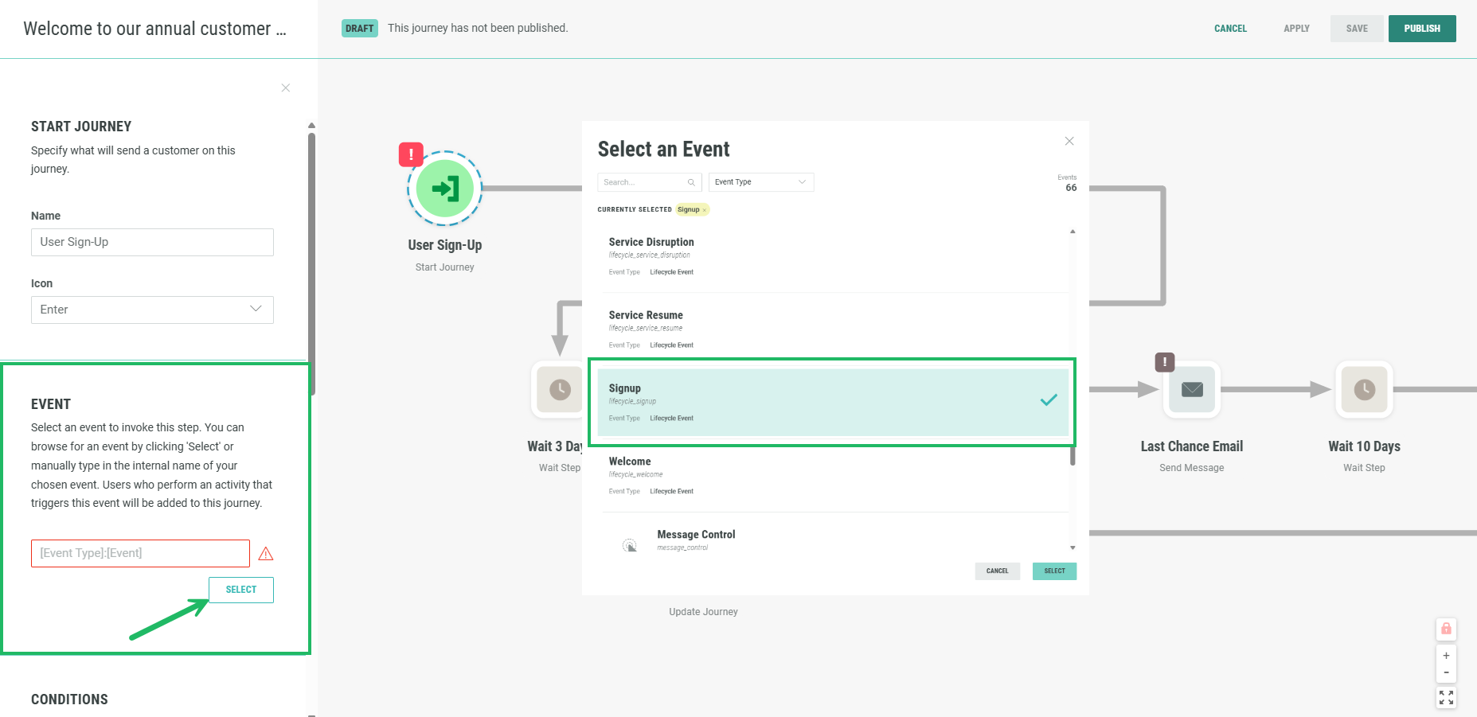Zoom in with the plus icon

[1446, 656]
